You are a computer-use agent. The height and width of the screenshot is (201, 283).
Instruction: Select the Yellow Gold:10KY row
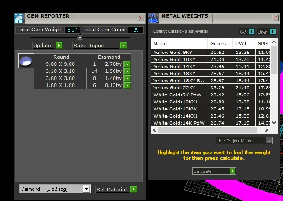click(210, 59)
